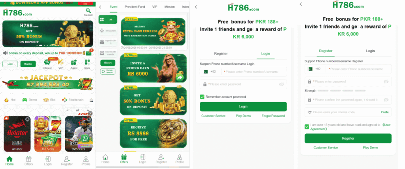Go back using chevron on Event page
This screenshot has height=169, width=405.
pyautogui.click(x=100, y=7)
